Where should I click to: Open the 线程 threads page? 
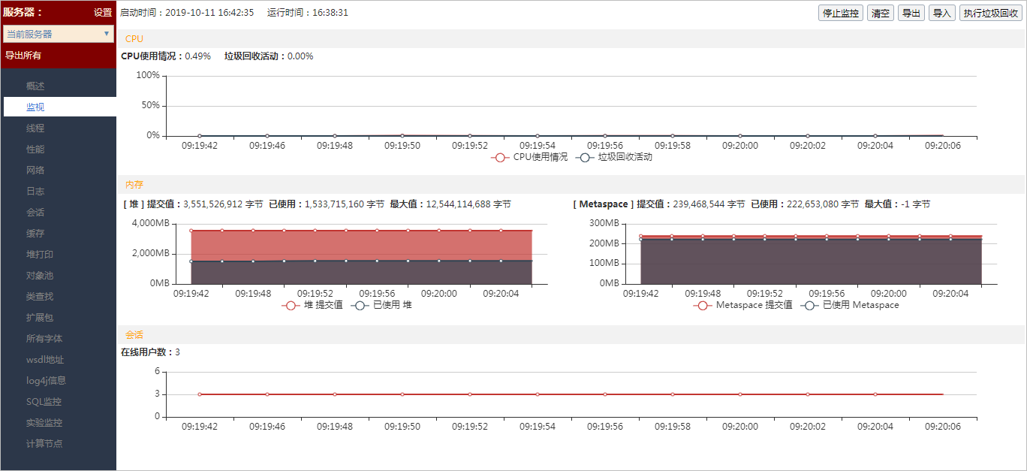pyautogui.click(x=35, y=128)
